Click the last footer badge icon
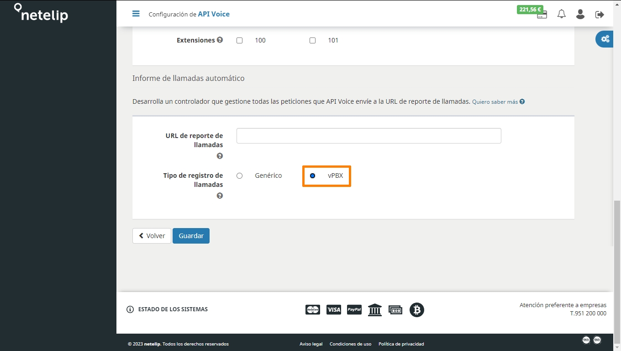The image size is (621, 351). 597,340
